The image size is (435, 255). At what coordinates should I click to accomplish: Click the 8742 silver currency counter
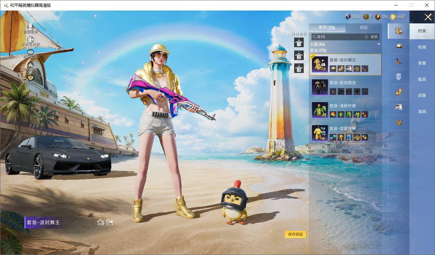click(353, 17)
